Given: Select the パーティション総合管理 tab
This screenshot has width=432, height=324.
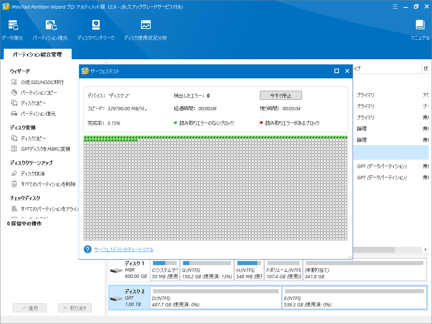Looking at the screenshot, I should [x=37, y=54].
